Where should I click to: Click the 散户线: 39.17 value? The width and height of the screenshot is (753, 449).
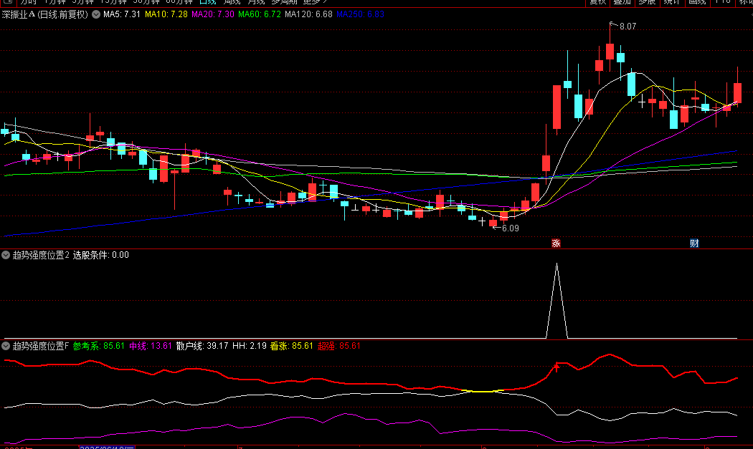[202, 346]
